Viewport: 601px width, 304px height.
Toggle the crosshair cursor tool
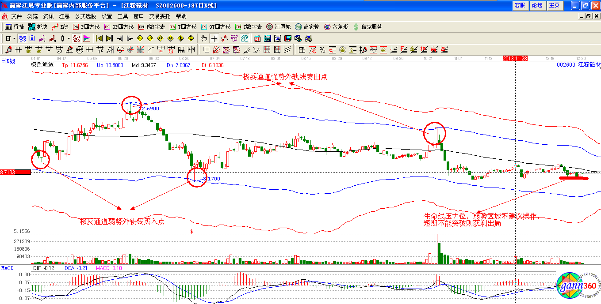(x=214, y=38)
